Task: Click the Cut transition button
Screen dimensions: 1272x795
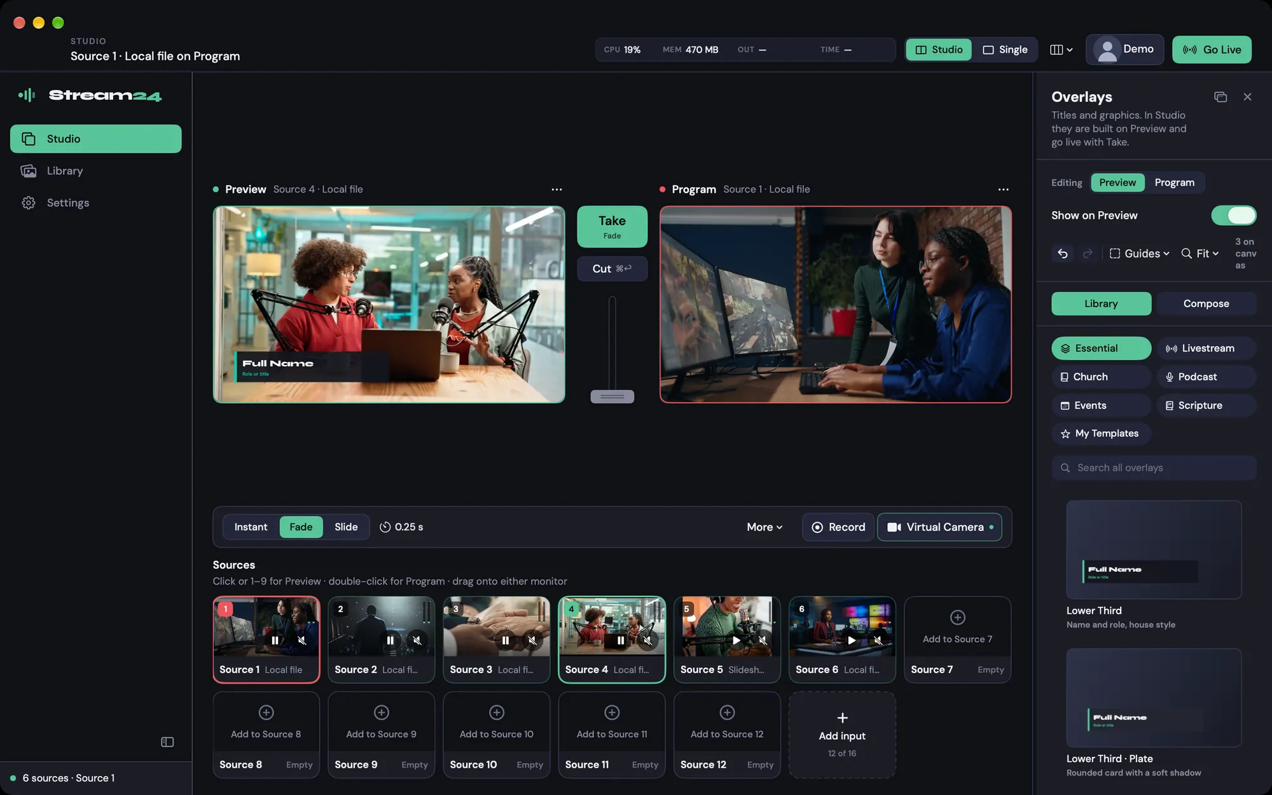Action: pyautogui.click(x=612, y=268)
